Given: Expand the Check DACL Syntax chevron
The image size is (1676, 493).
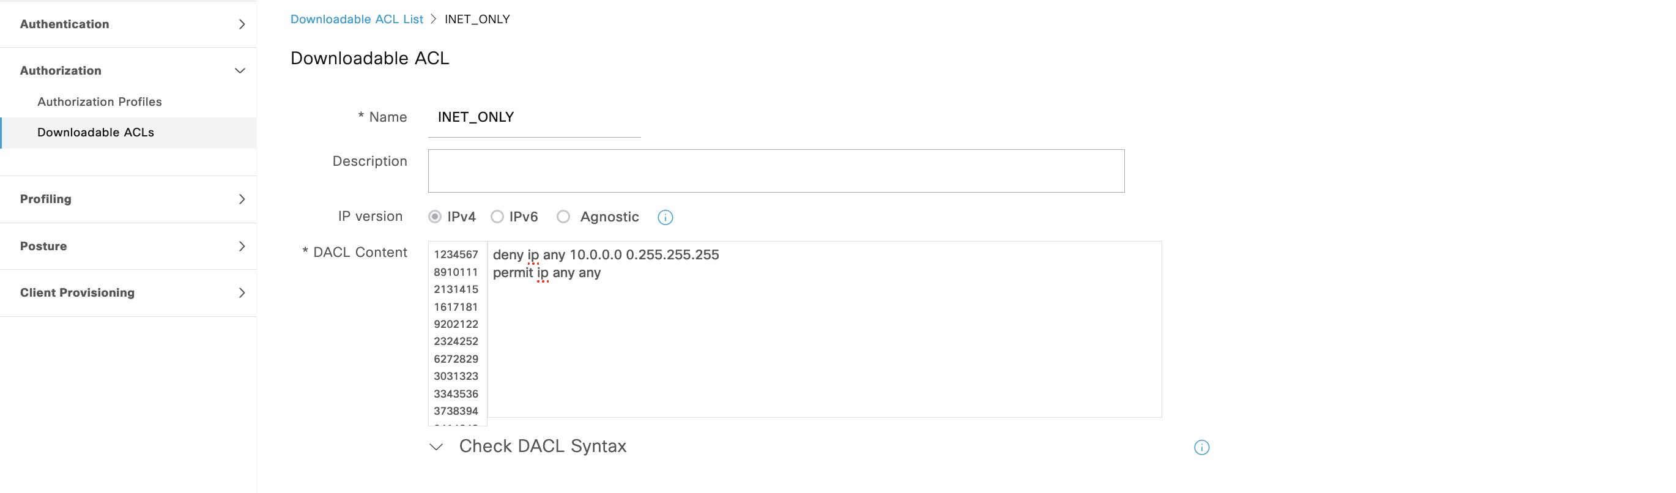Looking at the screenshot, I should (x=437, y=447).
